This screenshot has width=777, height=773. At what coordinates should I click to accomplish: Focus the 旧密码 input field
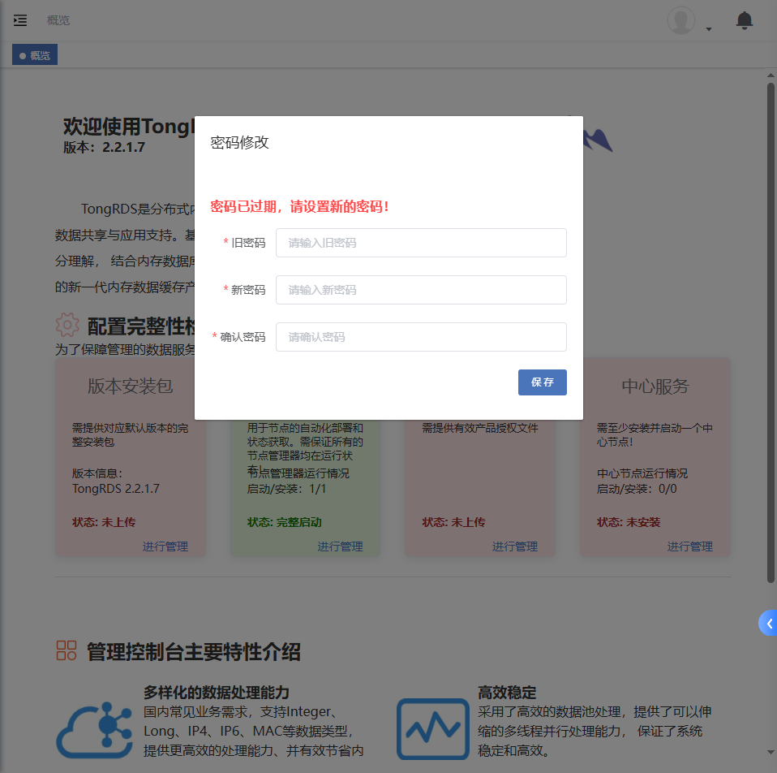(x=421, y=243)
